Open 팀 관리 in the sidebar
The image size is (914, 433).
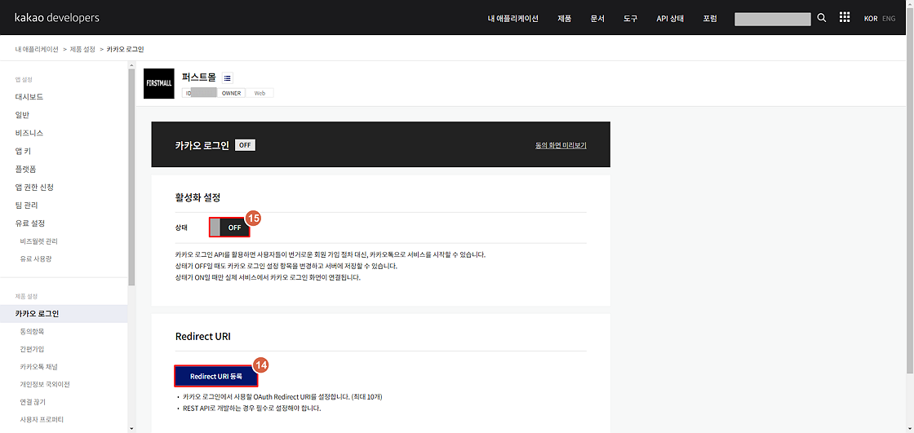pyautogui.click(x=27, y=205)
